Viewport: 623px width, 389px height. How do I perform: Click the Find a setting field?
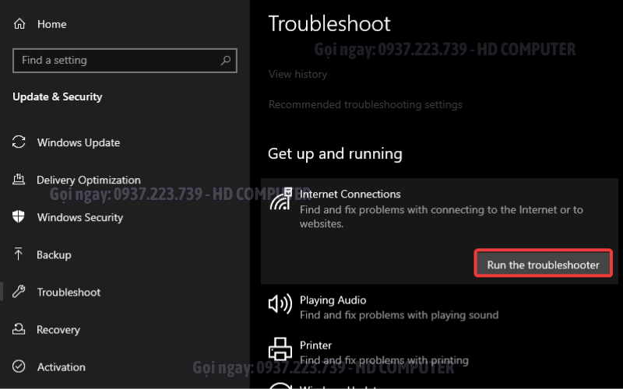(125, 61)
